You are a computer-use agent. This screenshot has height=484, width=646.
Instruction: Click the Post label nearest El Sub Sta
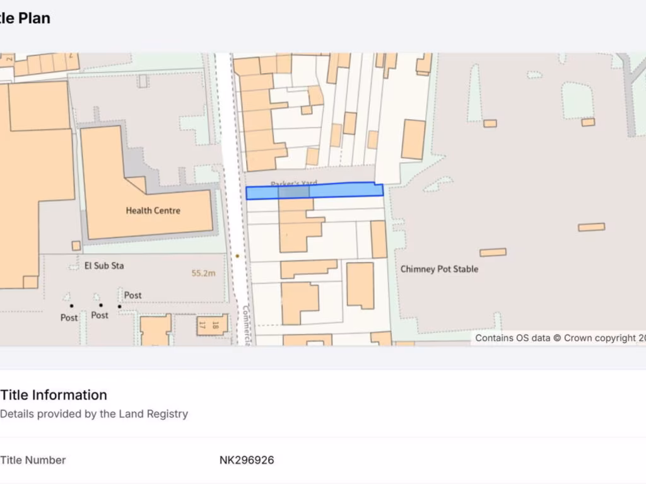click(x=132, y=295)
